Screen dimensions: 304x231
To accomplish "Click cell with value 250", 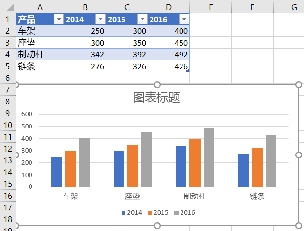I will coord(85,31).
